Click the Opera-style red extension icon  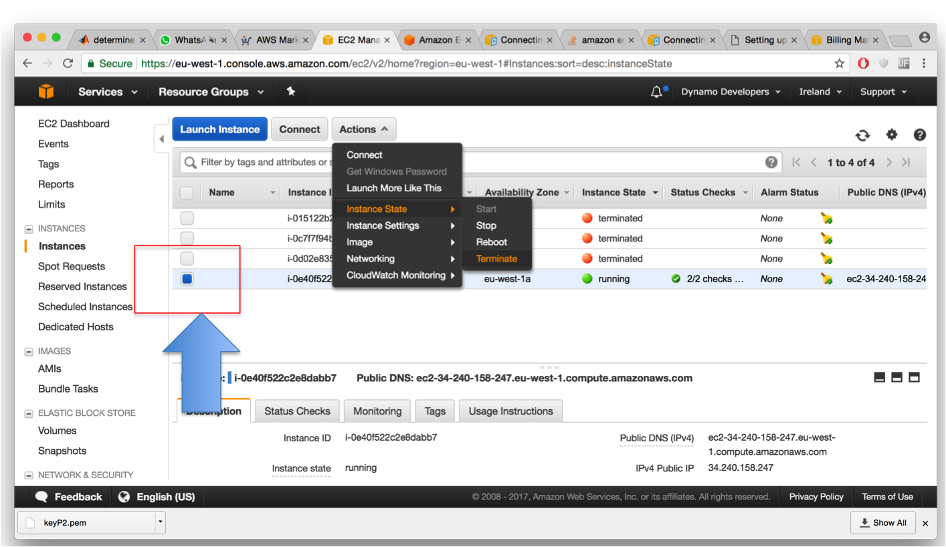coord(864,64)
